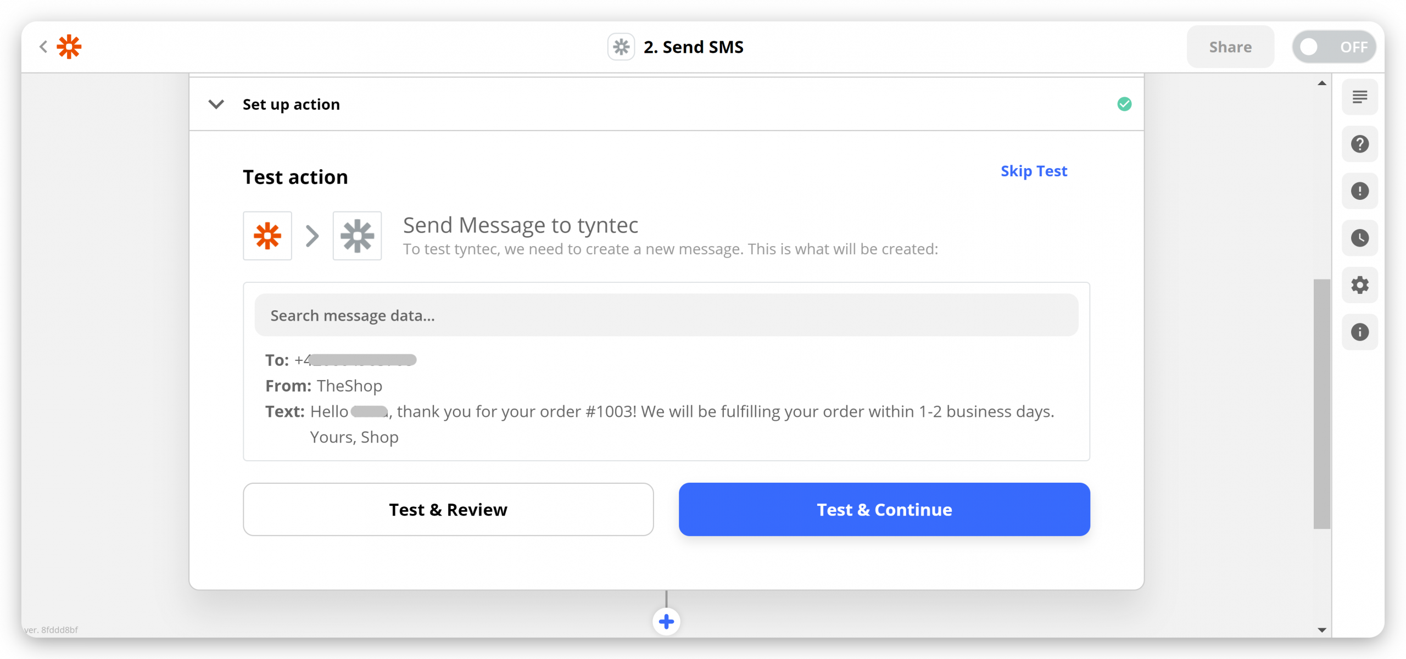
Task: Open the settings gear in sidebar
Action: (1360, 285)
